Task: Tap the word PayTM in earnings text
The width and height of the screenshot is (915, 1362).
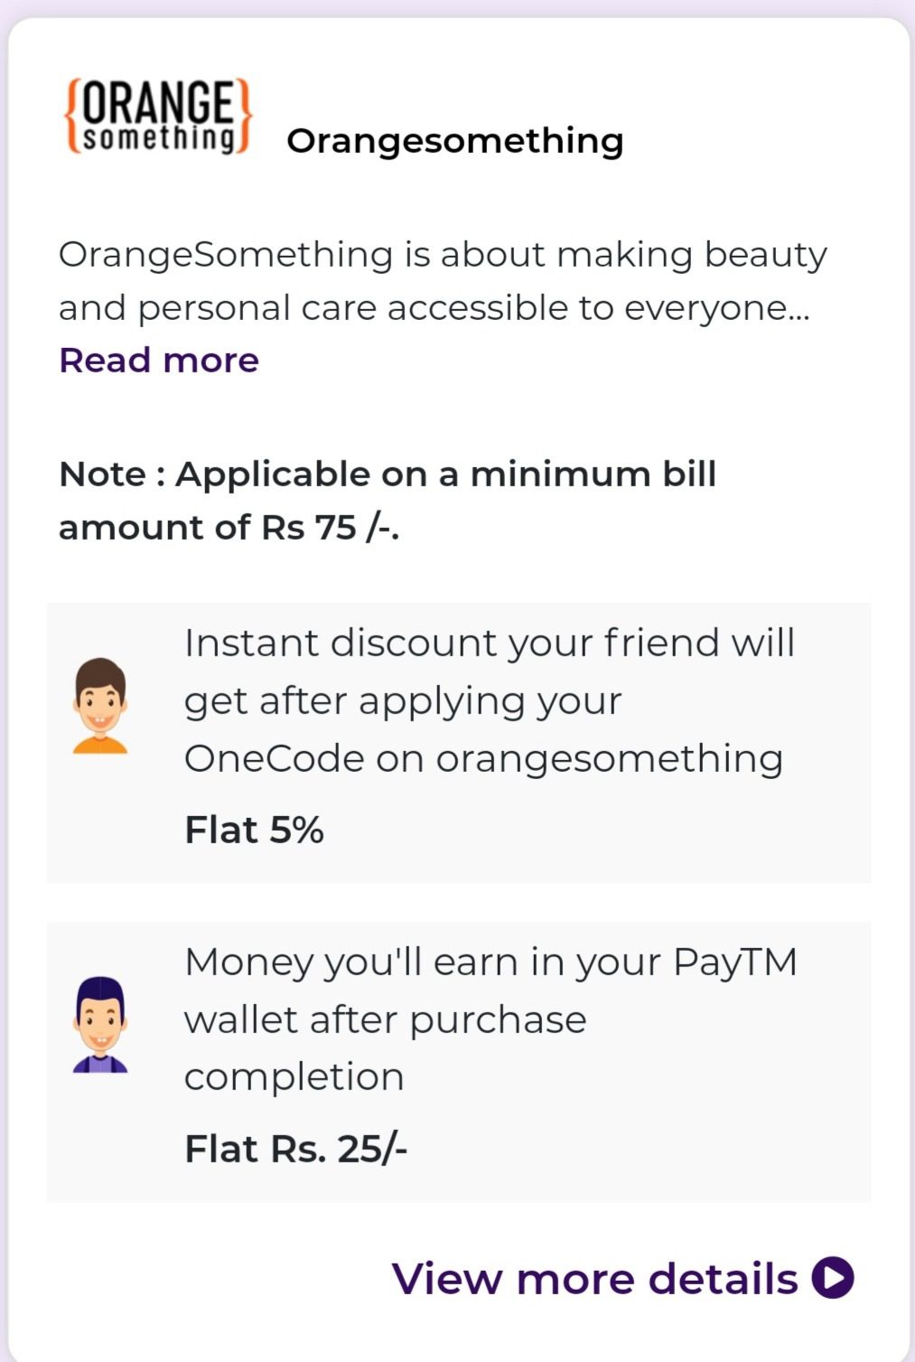Action: pos(735,962)
